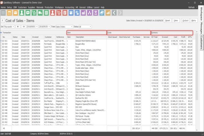This screenshot has height=136, width=204.
Task: Open the Layout menu
Action: click(x=97, y=7)
